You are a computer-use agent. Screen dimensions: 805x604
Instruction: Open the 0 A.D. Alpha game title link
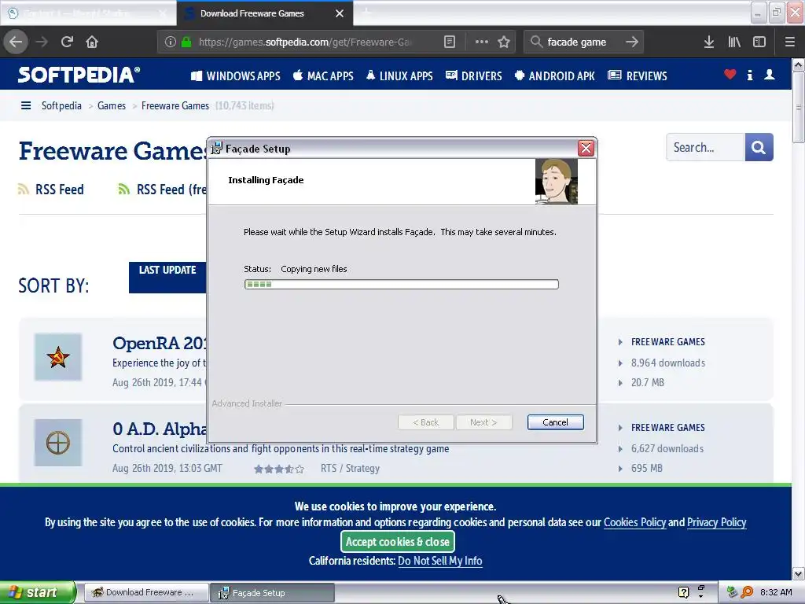(x=159, y=429)
